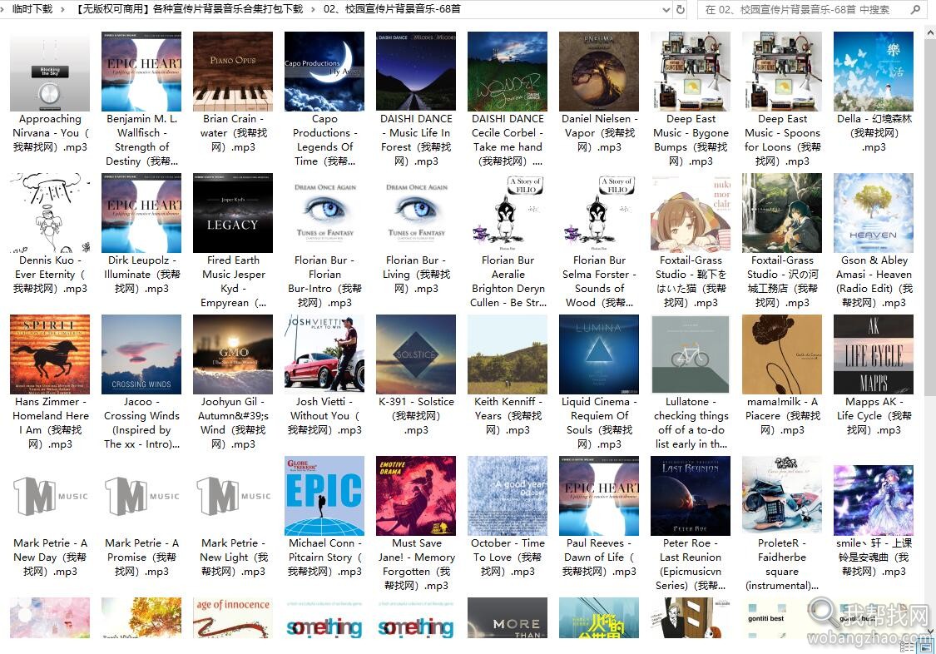Select the Dennis Kuo - Ever Eternity angel sketch
Viewport: 936px width, 654px height.
[50, 213]
